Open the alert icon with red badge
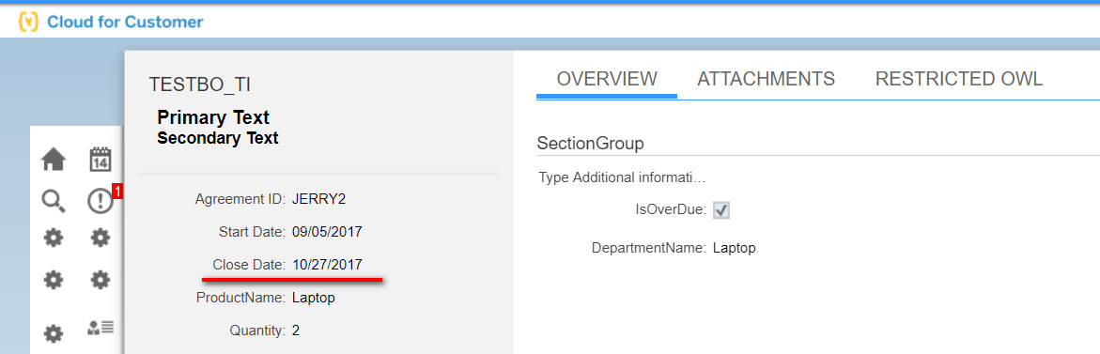Screen dimensions: 1100x354 [101, 201]
